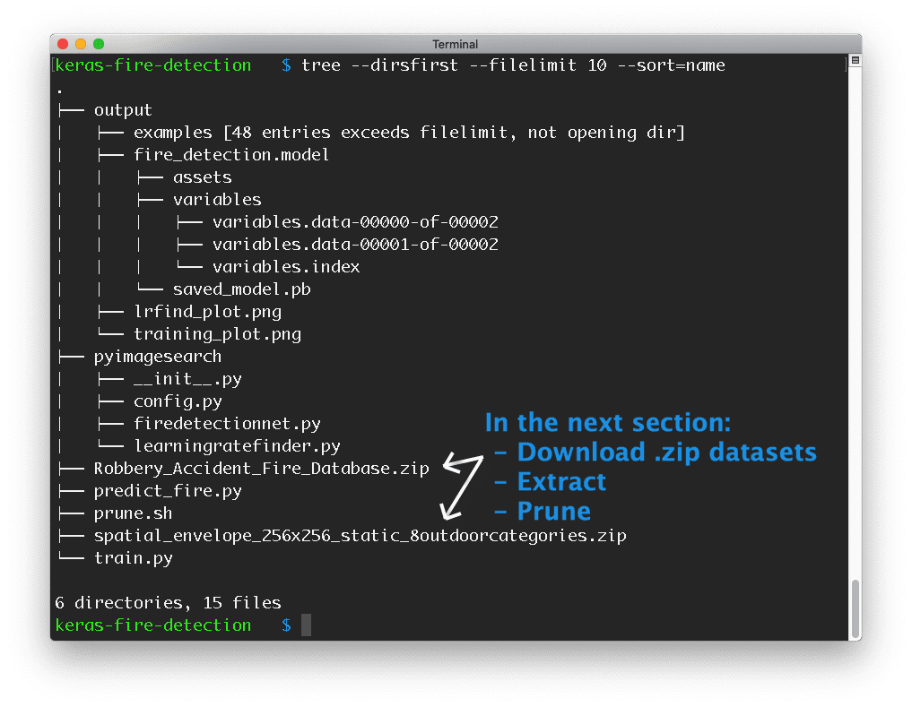Click the lrfind_plot.png file name

tap(207, 312)
